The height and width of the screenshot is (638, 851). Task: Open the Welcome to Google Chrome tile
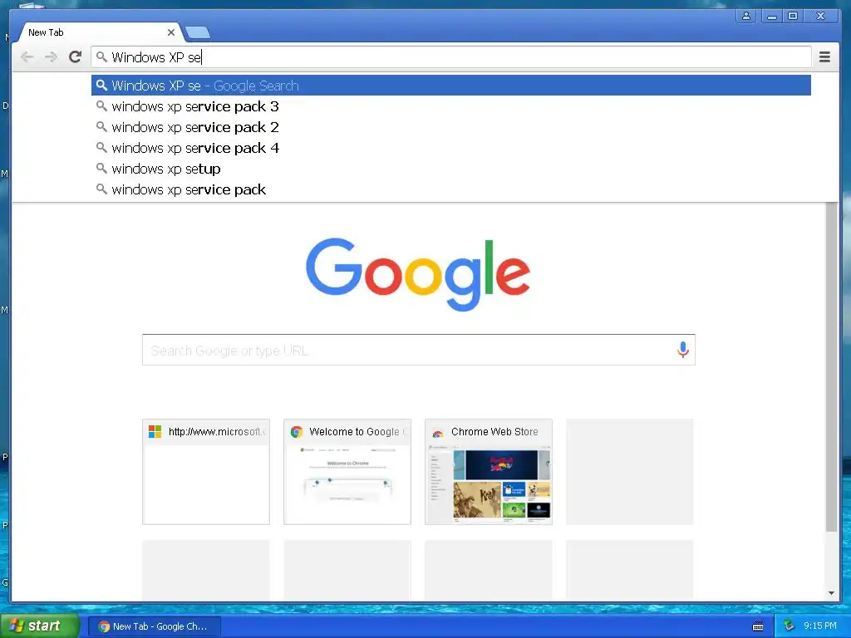347,472
